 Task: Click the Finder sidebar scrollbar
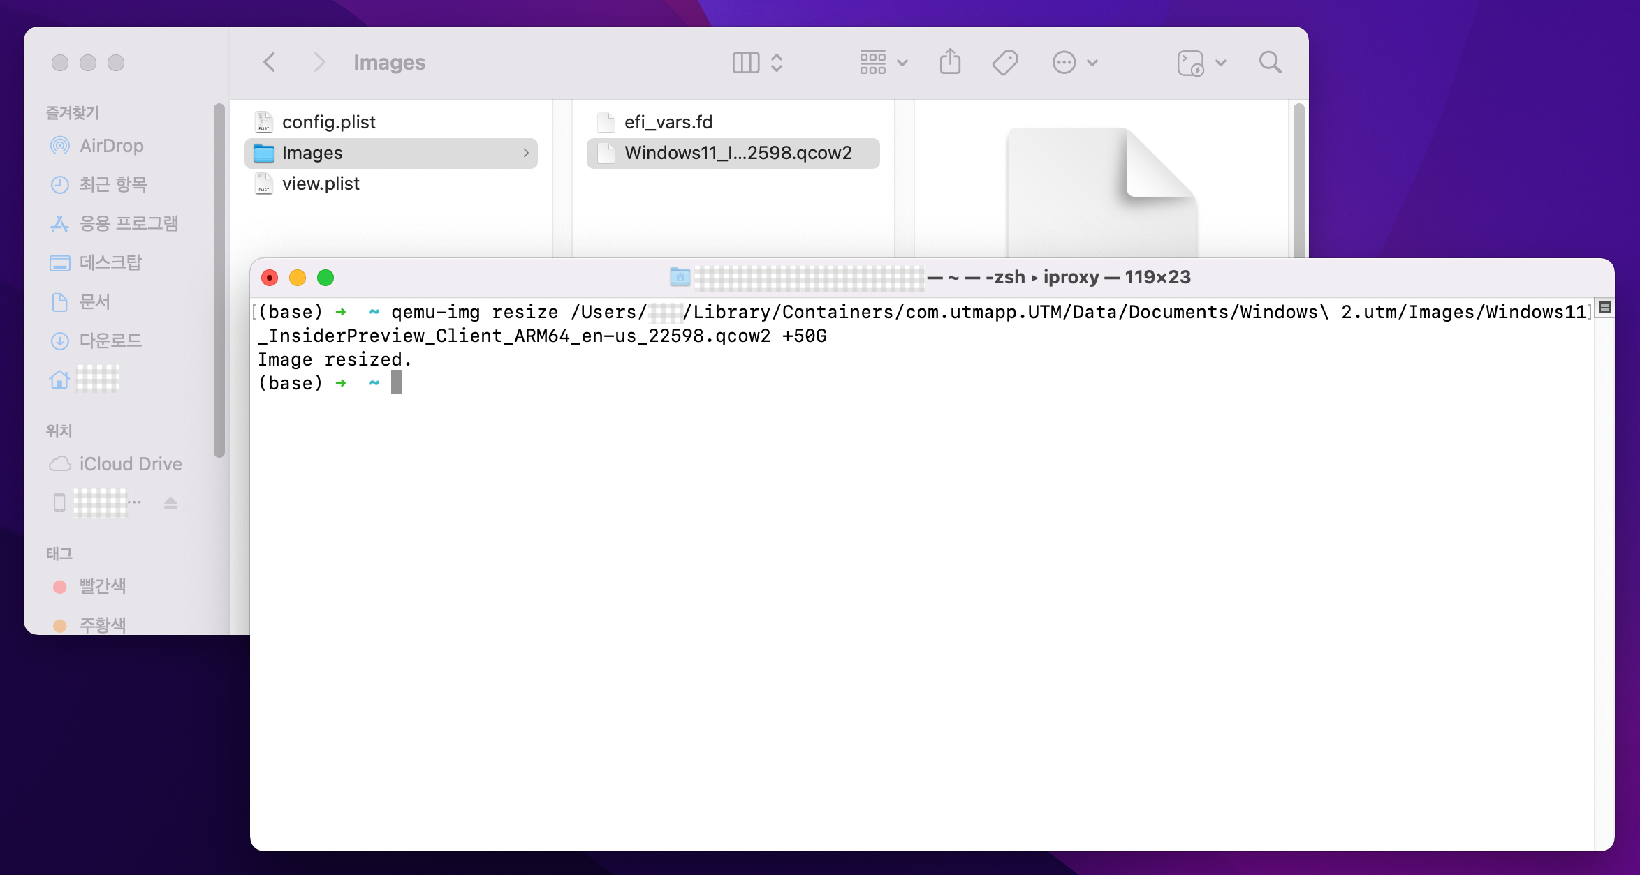pos(219,279)
